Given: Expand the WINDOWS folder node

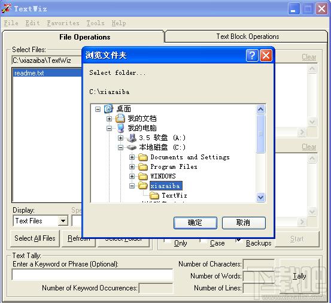Looking at the screenshot, I should (x=132, y=176).
